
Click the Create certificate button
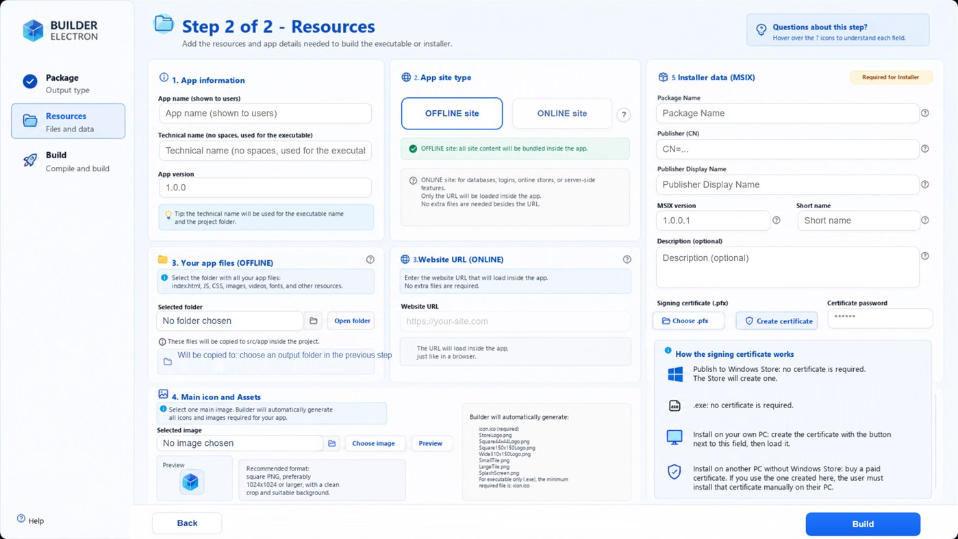(777, 321)
